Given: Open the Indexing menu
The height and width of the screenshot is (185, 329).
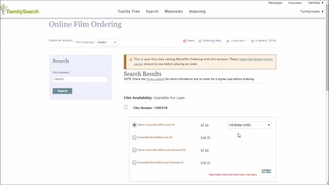Looking at the screenshot, I should (x=197, y=11).
